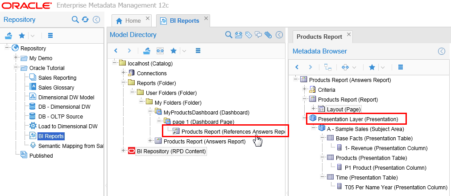Open the Model Directory toolbar menu

click(198, 51)
